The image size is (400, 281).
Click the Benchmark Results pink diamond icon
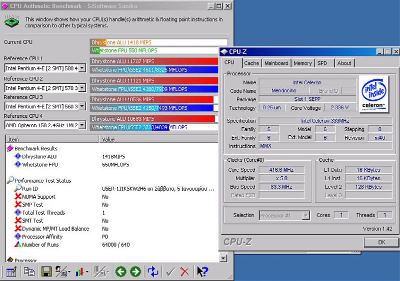10,148
